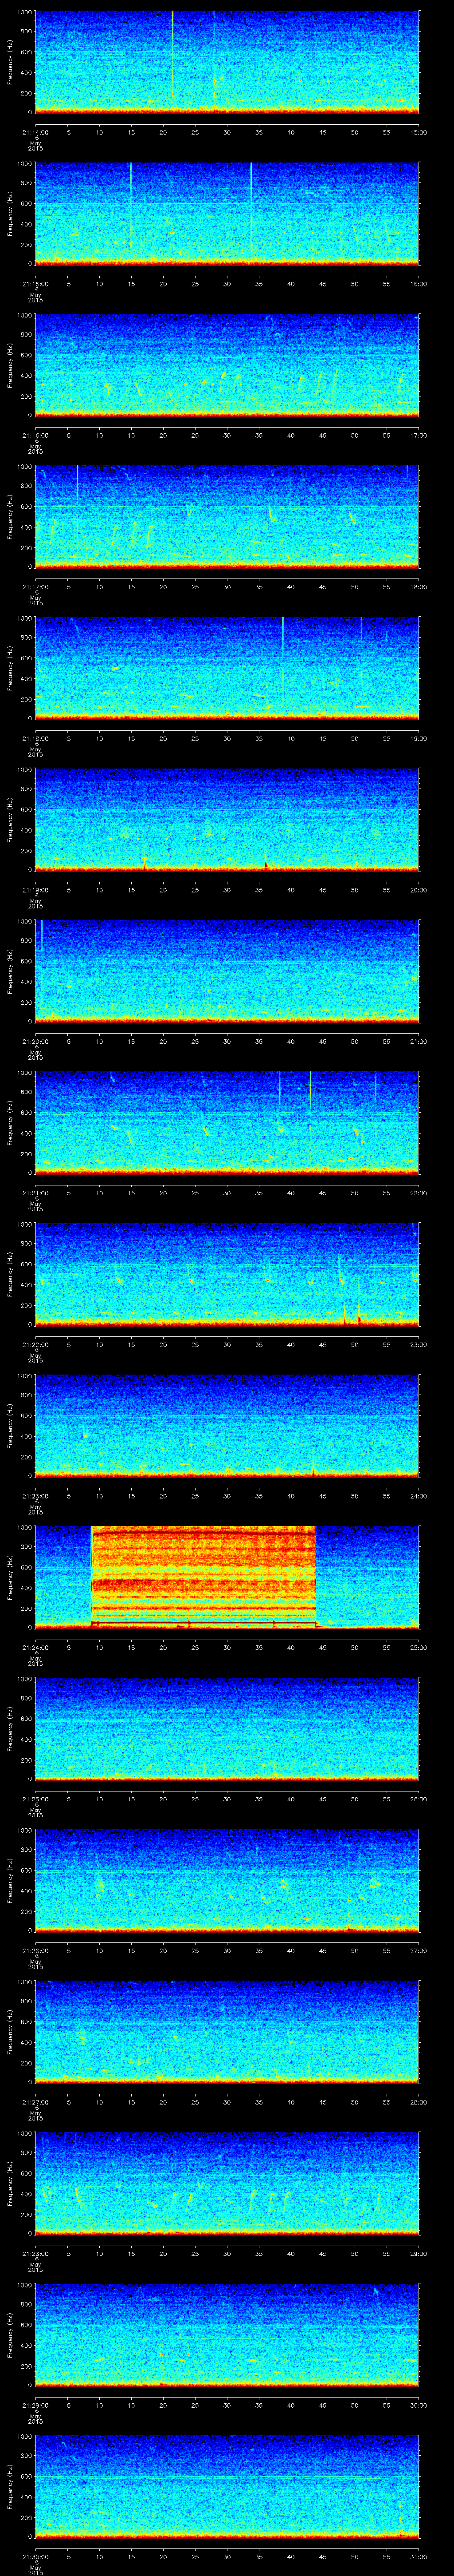454x2576 pixels.
Task: Select the spectrogram panel starting at 21:19:00
Action: tap(227, 820)
